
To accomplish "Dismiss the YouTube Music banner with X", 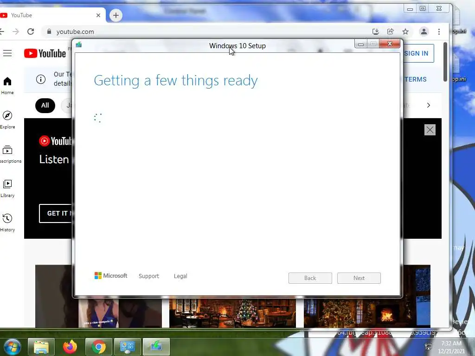I will [x=430, y=130].
